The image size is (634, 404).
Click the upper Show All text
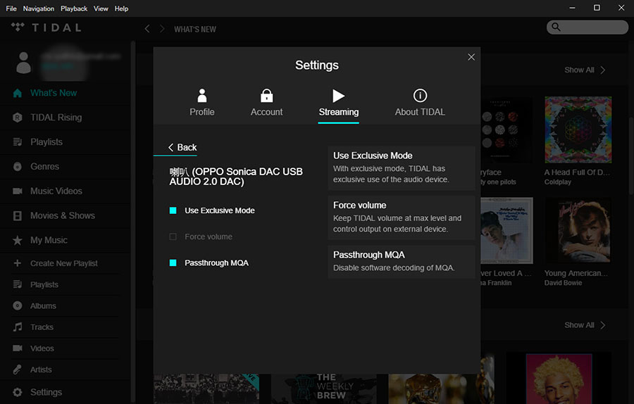(x=579, y=70)
